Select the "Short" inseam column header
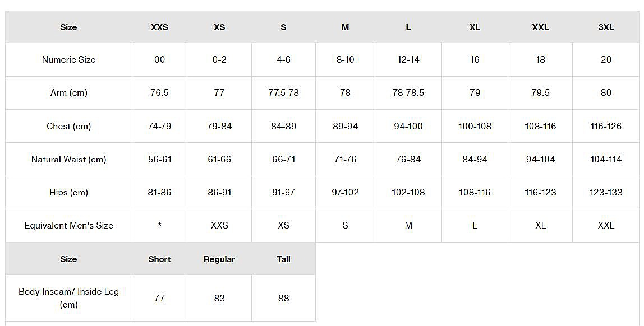This screenshot has width=644, height=326. coord(159,259)
